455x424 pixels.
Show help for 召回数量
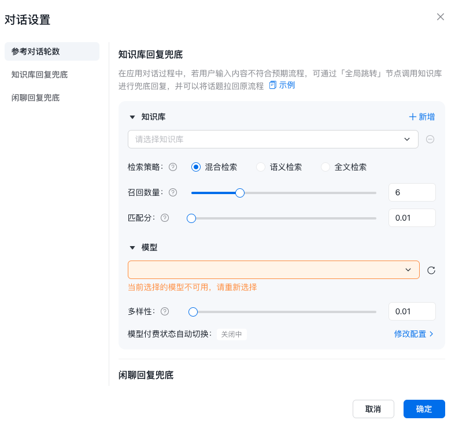pos(173,192)
